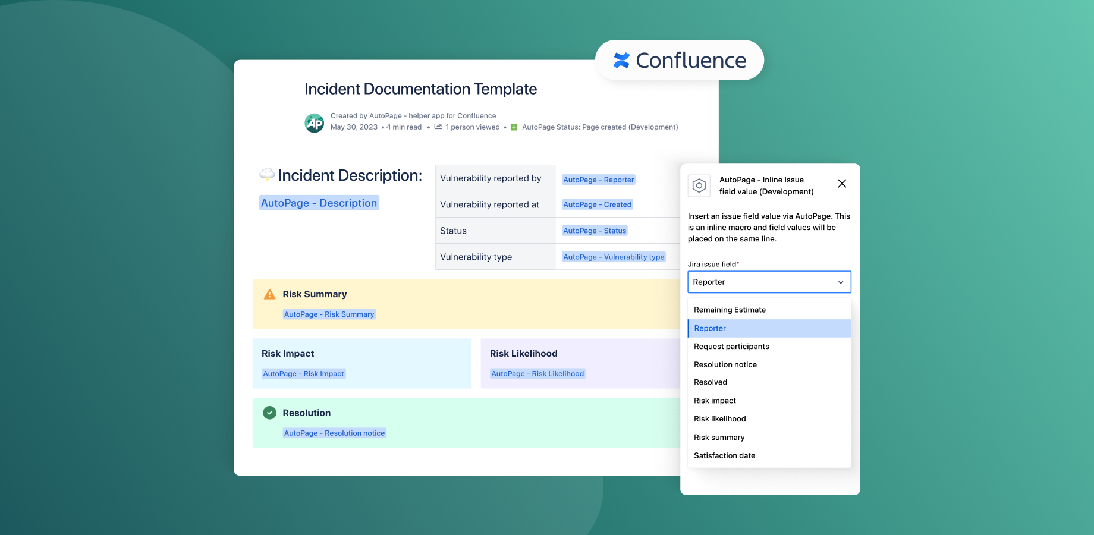
Task: Select Remaining Estimate from the list
Action: (x=730, y=310)
